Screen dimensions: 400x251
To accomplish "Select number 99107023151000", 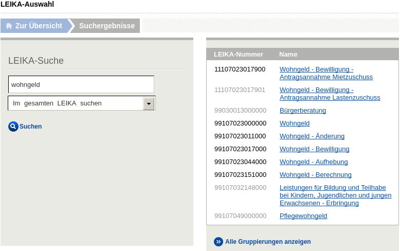I will coord(240,175).
